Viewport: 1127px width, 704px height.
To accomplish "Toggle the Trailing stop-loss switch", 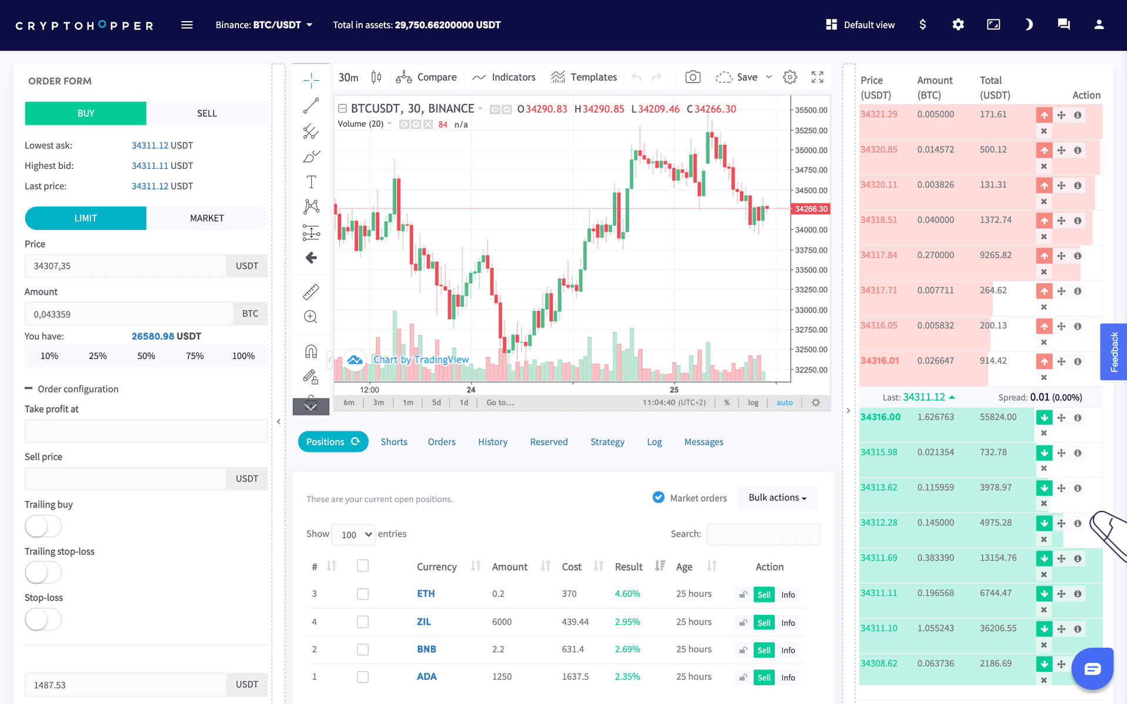I will click(42, 573).
